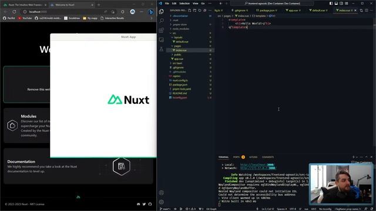
Task: Close the index.vue editor tab
Action: tap(355, 11)
